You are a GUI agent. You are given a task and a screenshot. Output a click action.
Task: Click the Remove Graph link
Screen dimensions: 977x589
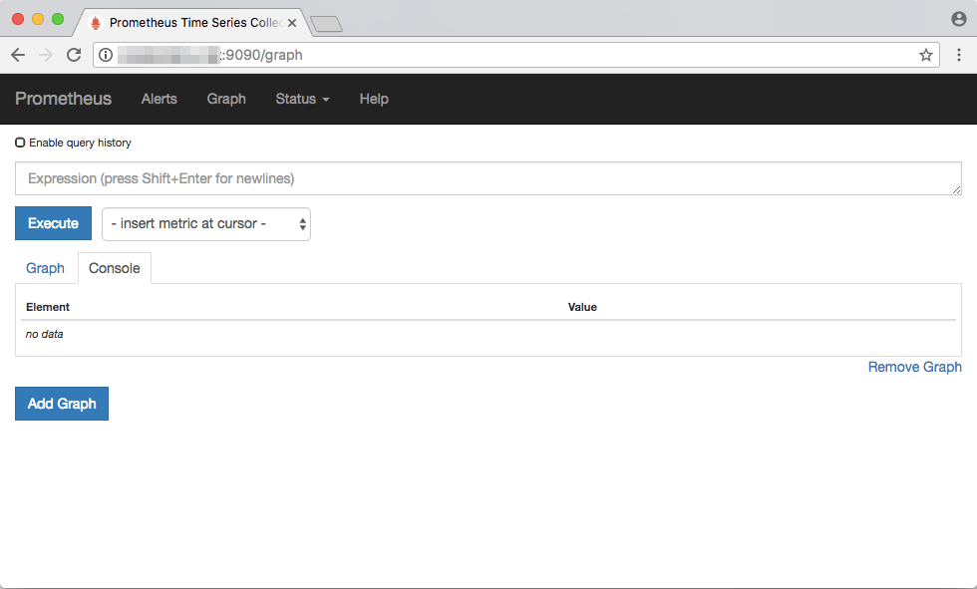(x=915, y=368)
